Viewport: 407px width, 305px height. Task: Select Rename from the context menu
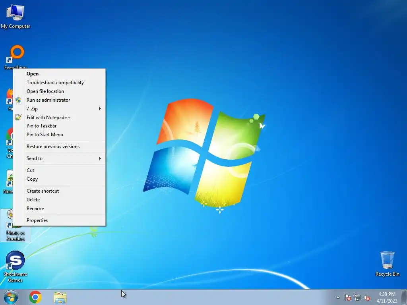pos(60,208)
